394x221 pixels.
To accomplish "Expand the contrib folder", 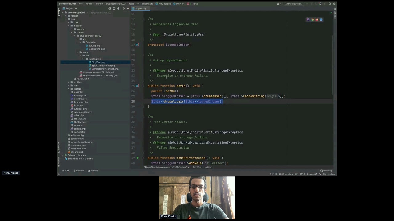I will point(71,29).
